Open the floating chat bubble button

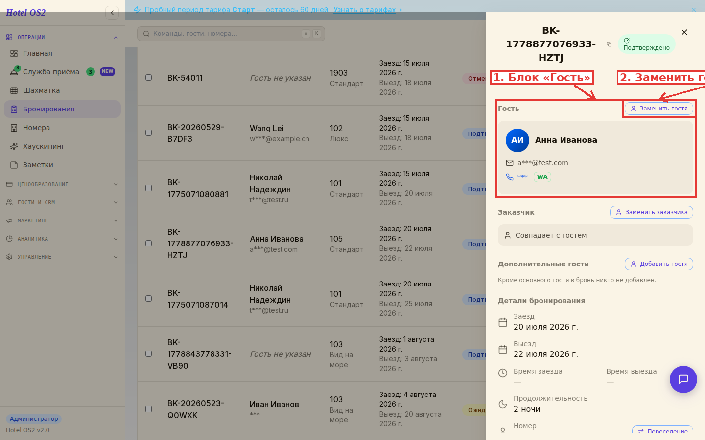[683, 379]
